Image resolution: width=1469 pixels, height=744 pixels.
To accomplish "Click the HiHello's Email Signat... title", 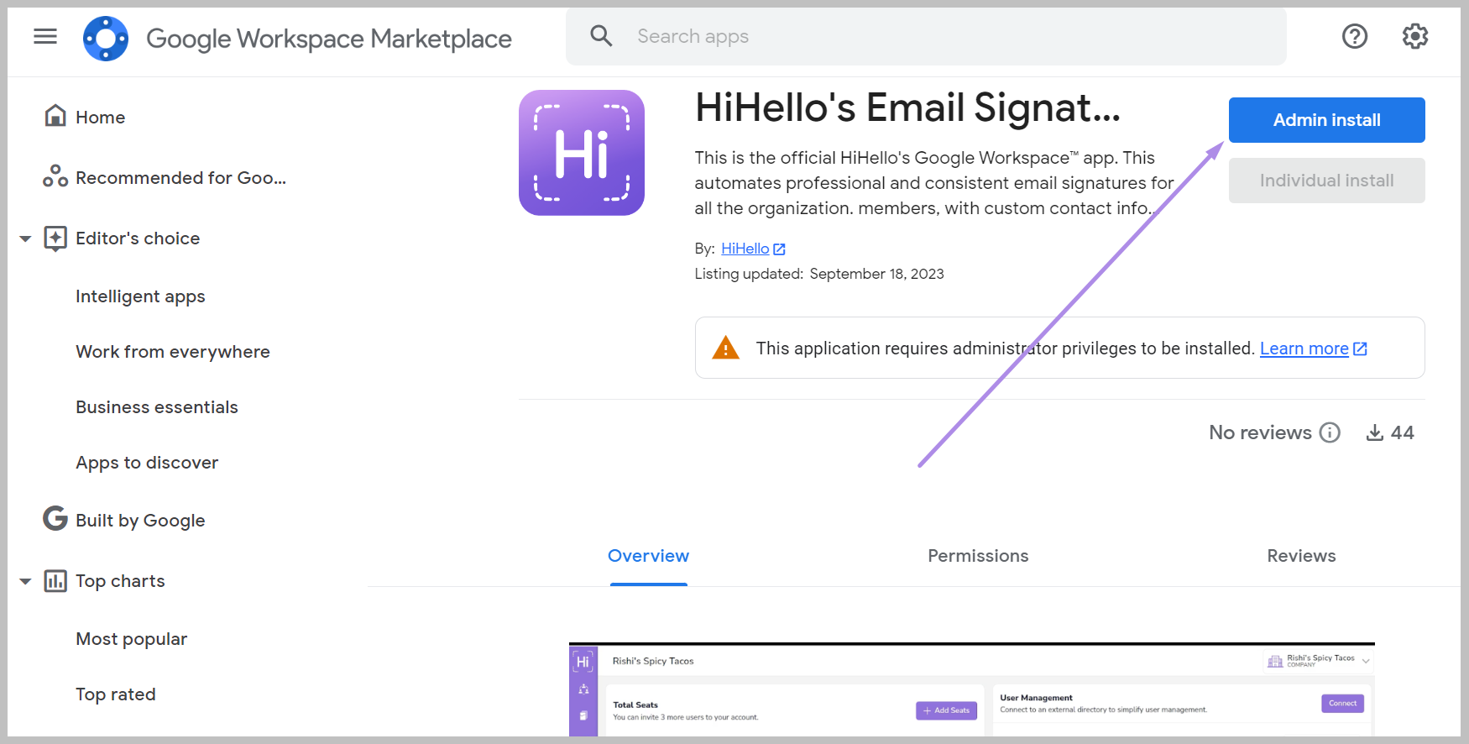I will pos(907,107).
